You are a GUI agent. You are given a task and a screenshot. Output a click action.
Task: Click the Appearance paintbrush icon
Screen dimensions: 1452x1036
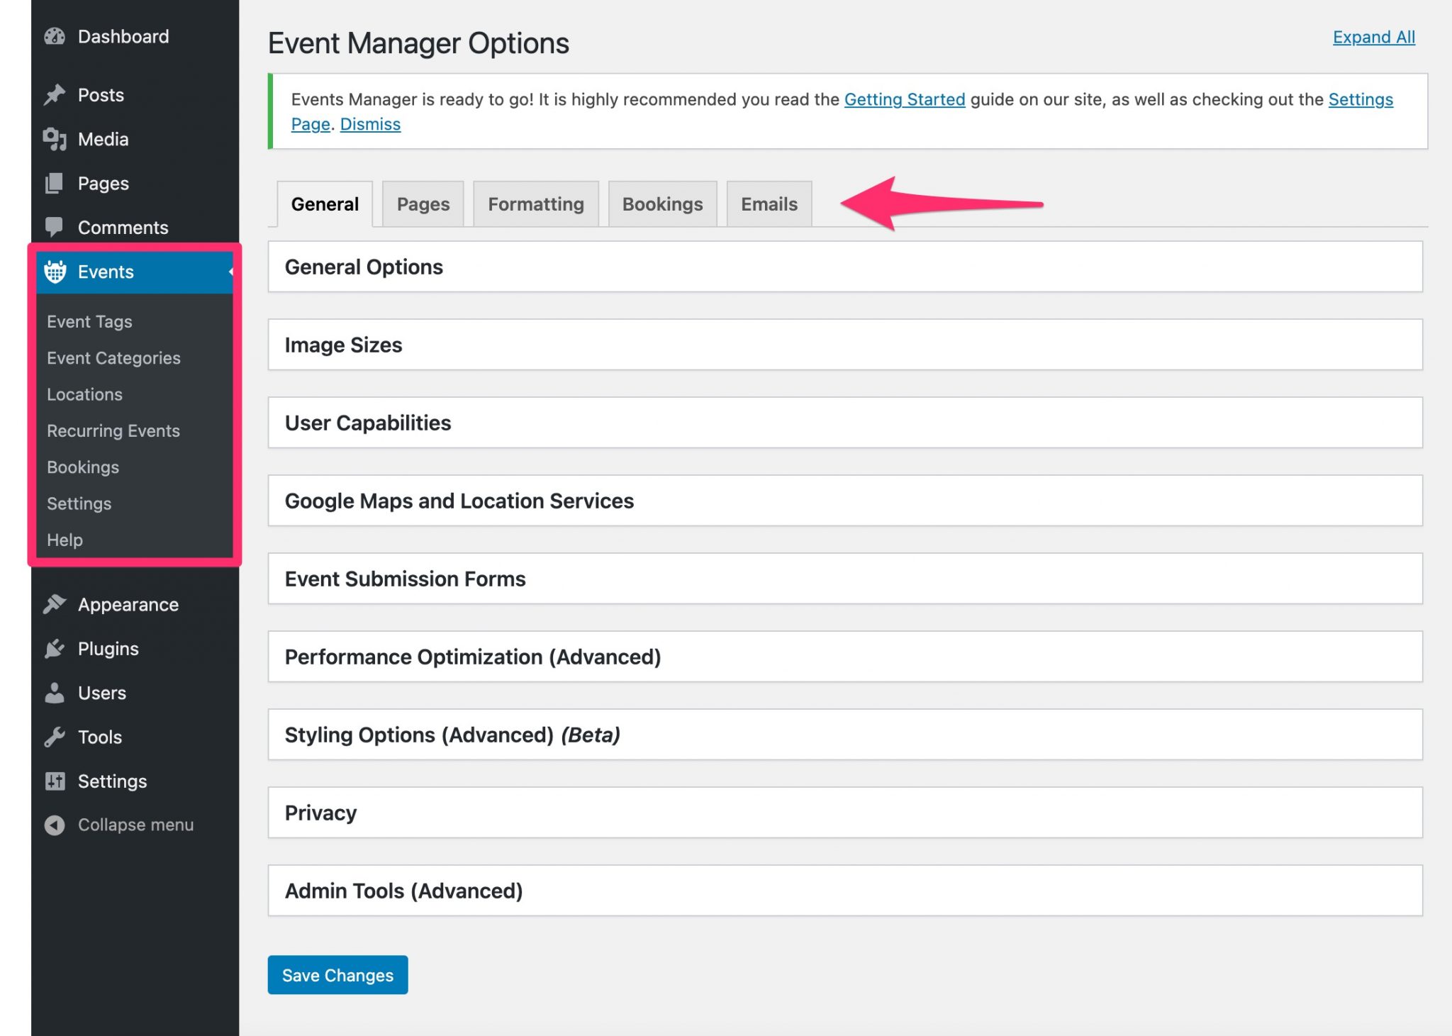coord(55,604)
